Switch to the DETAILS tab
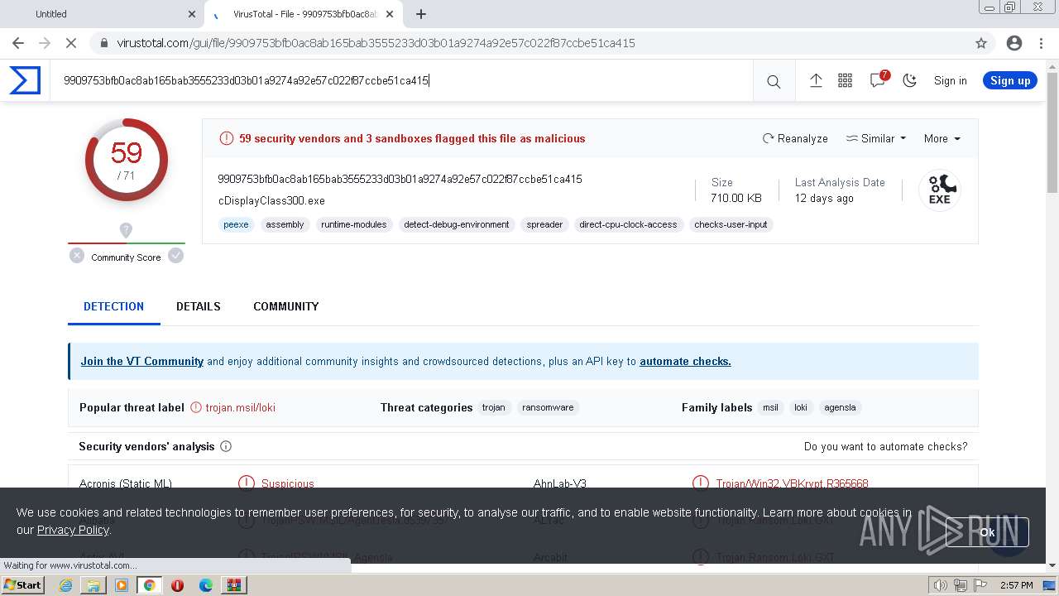Viewport: 1059px width, 596px height. 199,306
